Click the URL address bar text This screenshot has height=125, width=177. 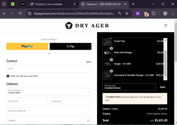pyautogui.click(x=74, y=14)
